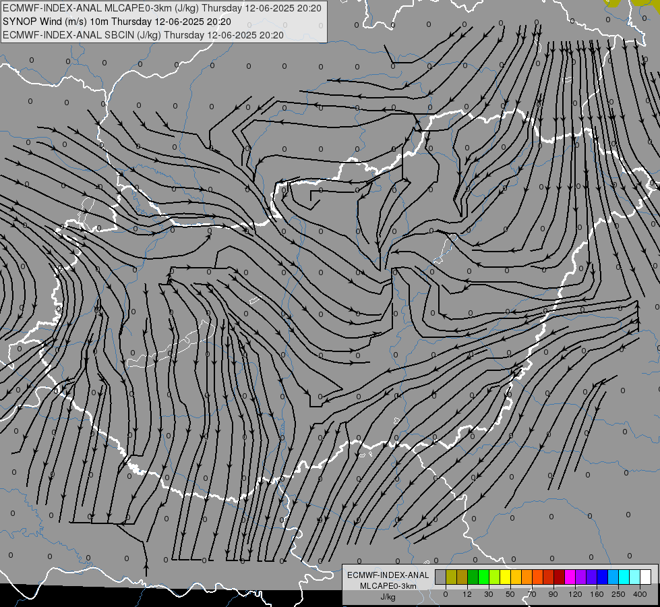Click the legend scale value 250
The image size is (660, 607).
coord(618,594)
